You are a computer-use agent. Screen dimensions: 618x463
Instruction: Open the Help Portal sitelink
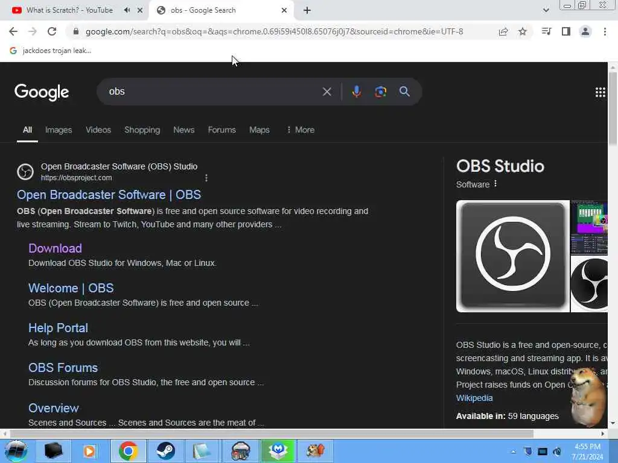[x=58, y=328]
